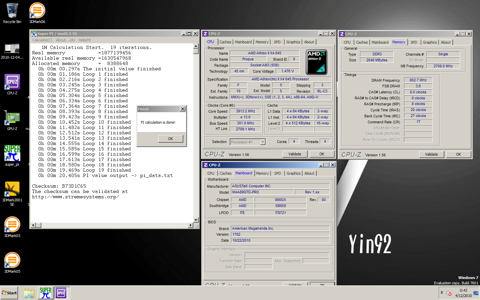Open 3DMark2001 SE desktop shortcut

click(12, 194)
